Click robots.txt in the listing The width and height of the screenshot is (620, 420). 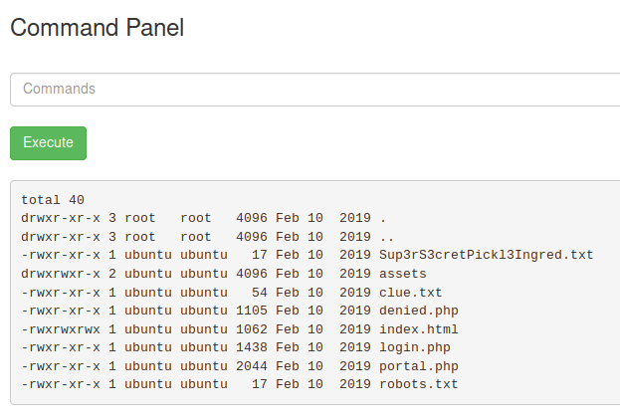coord(419,384)
